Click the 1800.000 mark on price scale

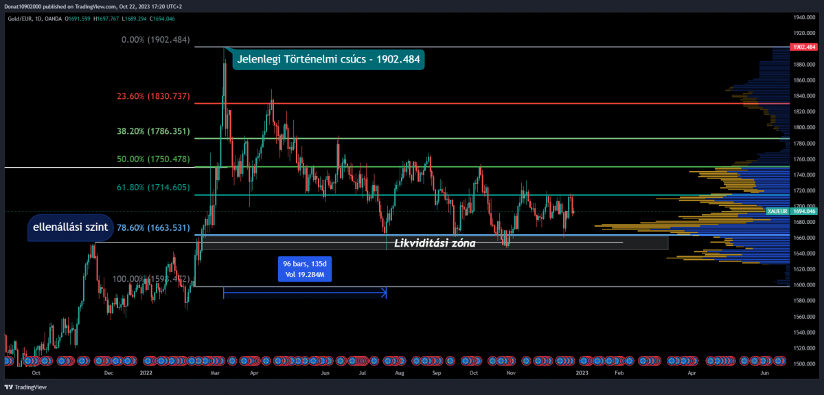[x=803, y=127]
